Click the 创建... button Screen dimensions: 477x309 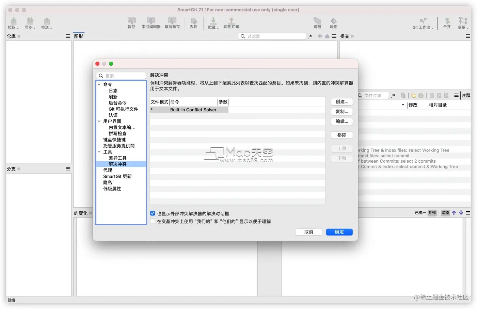(342, 101)
